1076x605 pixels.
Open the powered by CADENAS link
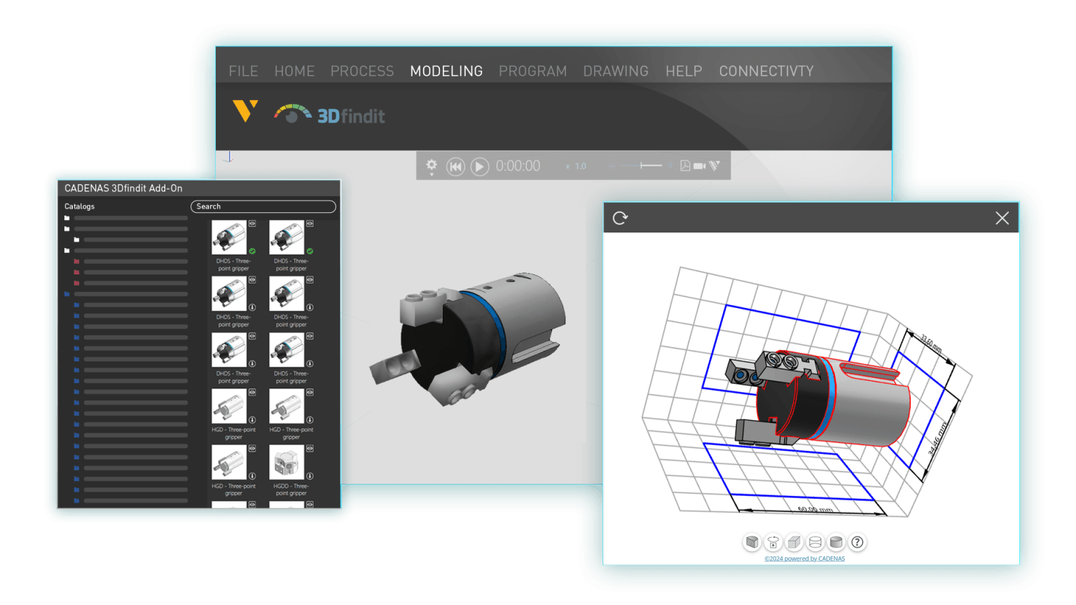[804, 559]
